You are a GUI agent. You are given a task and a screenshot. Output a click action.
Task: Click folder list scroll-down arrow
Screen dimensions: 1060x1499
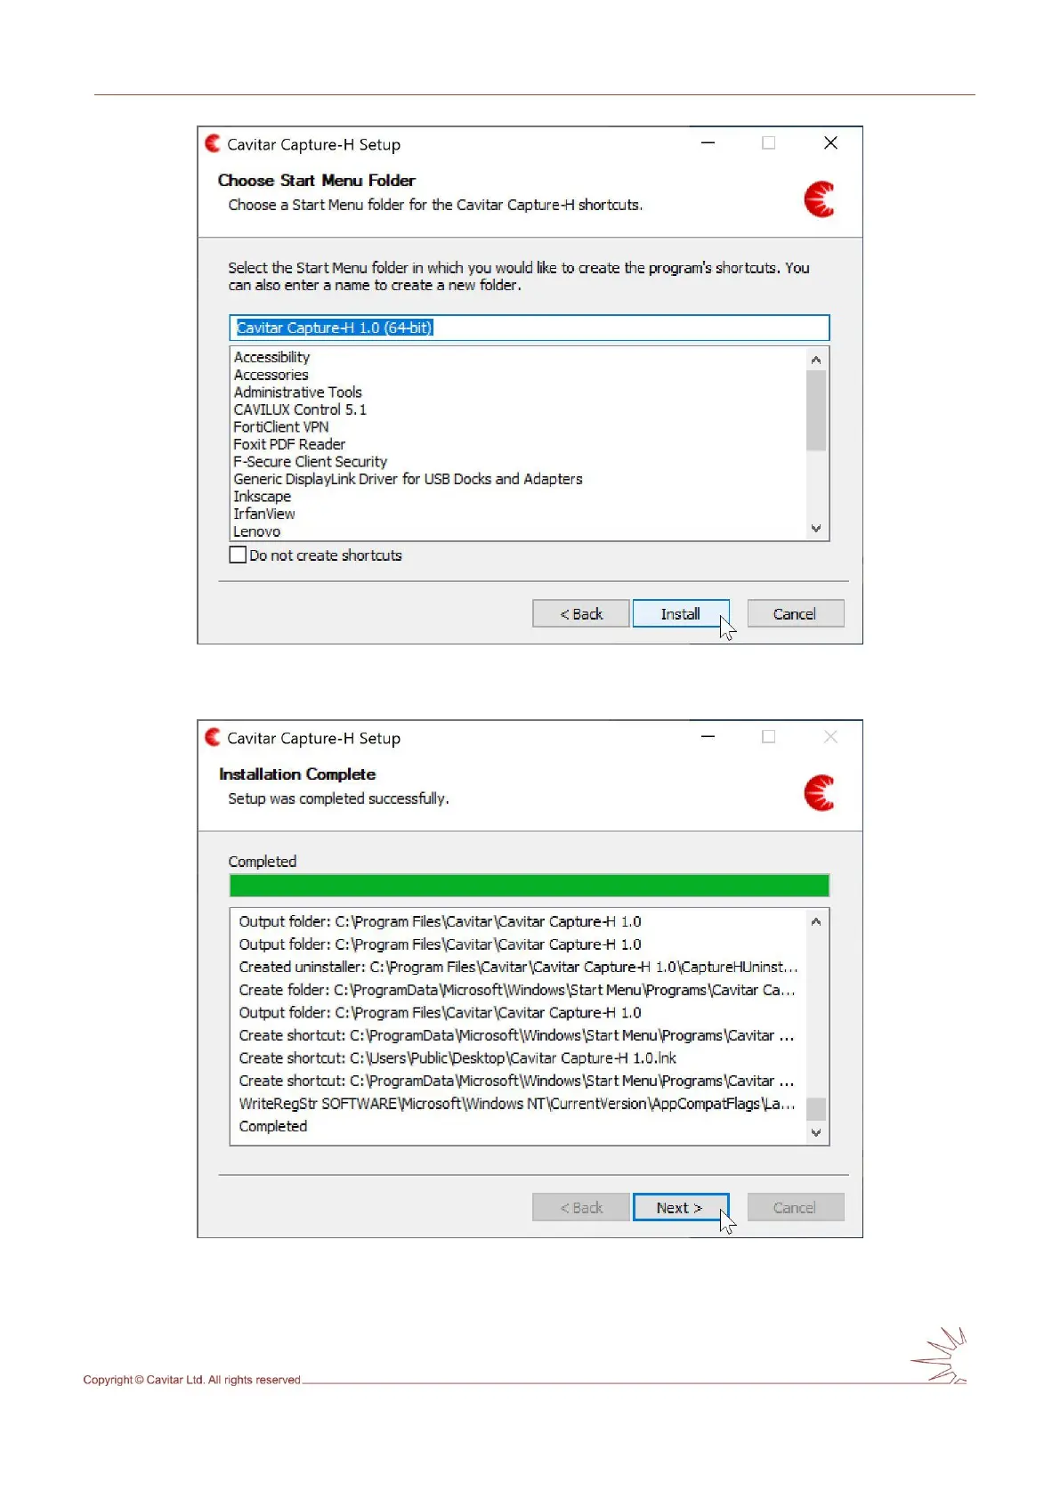click(x=816, y=528)
